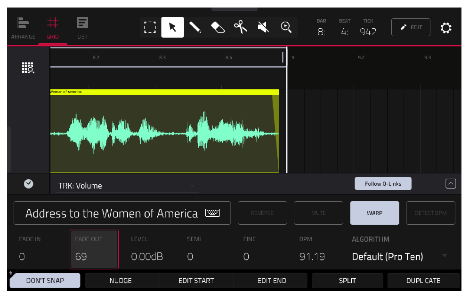
Task: Toggle the Warp button
Action: click(x=374, y=213)
